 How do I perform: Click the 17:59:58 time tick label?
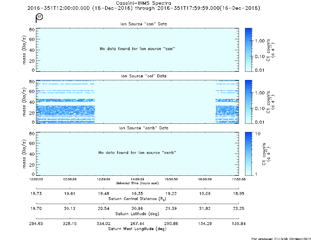pyautogui.click(x=239, y=179)
